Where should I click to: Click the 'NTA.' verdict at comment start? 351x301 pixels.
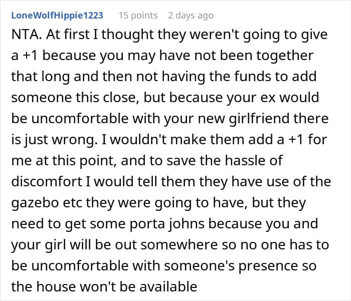click(24, 35)
